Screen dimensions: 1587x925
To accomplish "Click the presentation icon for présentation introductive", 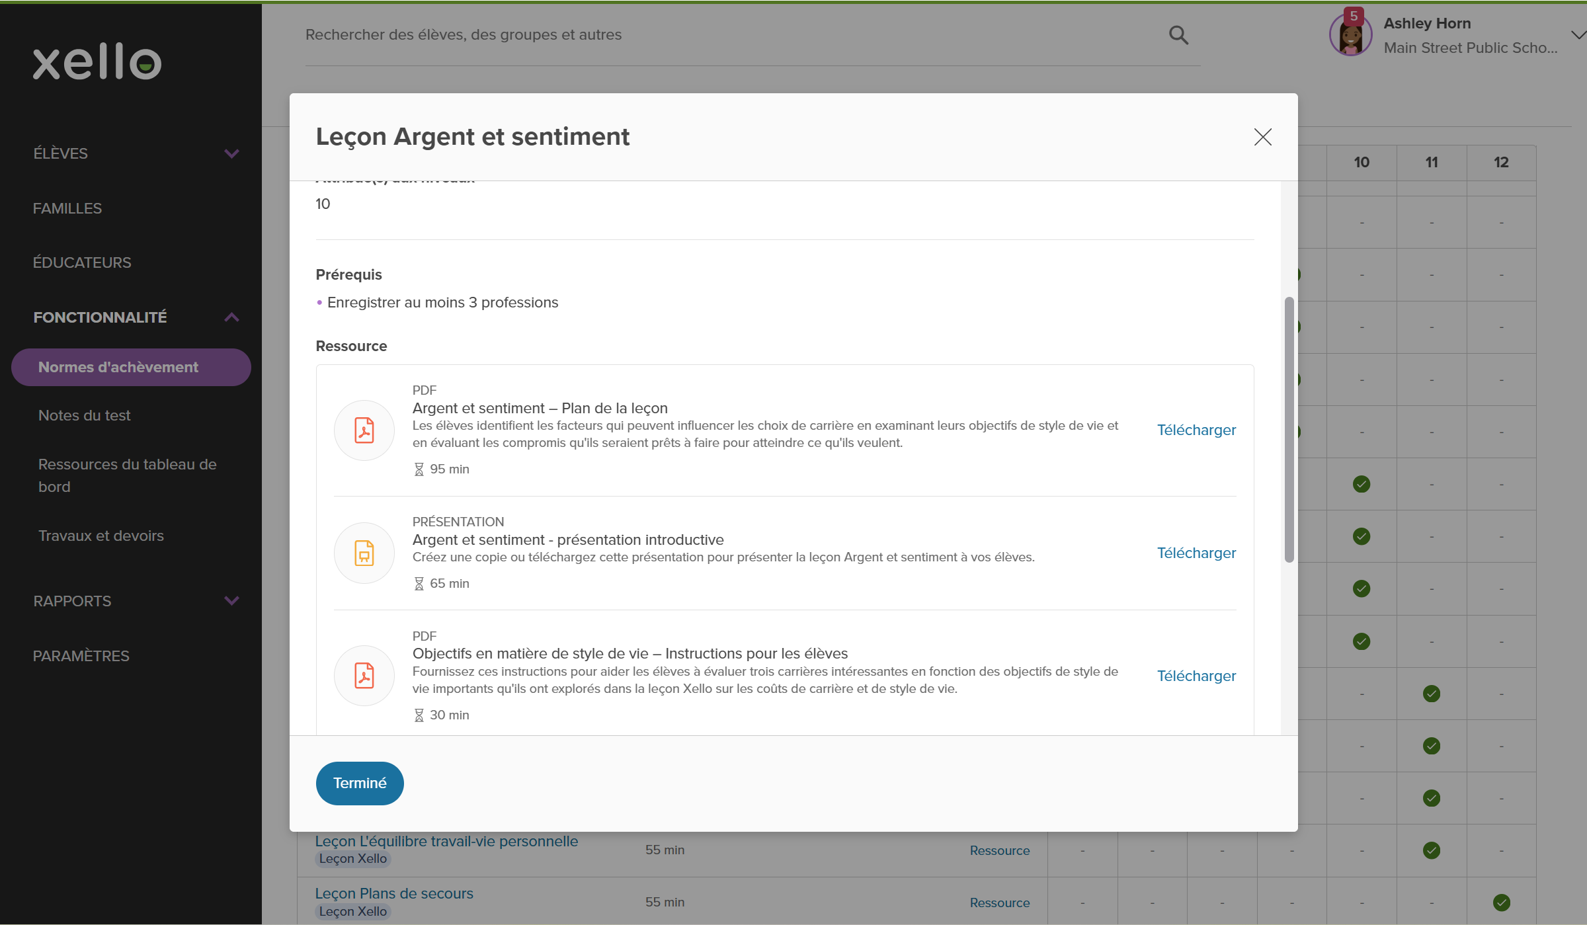I will point(364,553).
